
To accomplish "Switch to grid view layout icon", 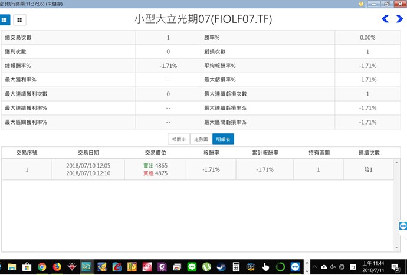I will coord(19,19).
